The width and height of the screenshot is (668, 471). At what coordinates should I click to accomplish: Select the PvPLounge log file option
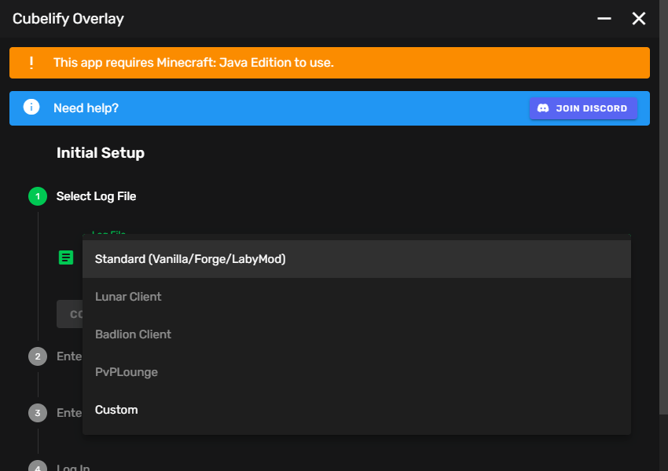coord(127,372)
